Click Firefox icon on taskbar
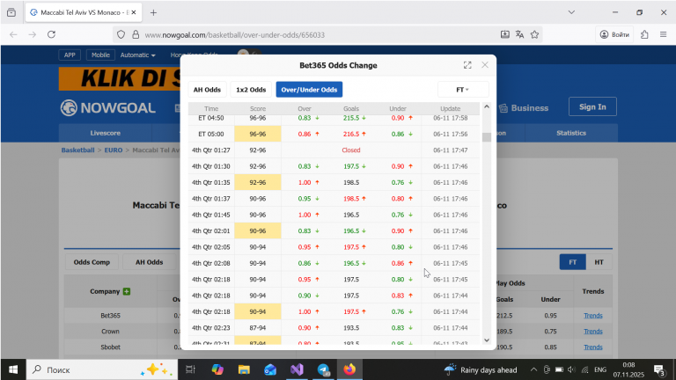 [349, 369]
